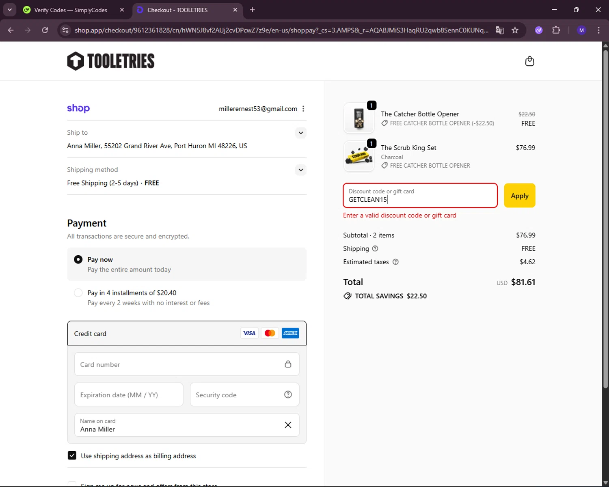Open the browser Extensions puzzle icon

(556, 30)
